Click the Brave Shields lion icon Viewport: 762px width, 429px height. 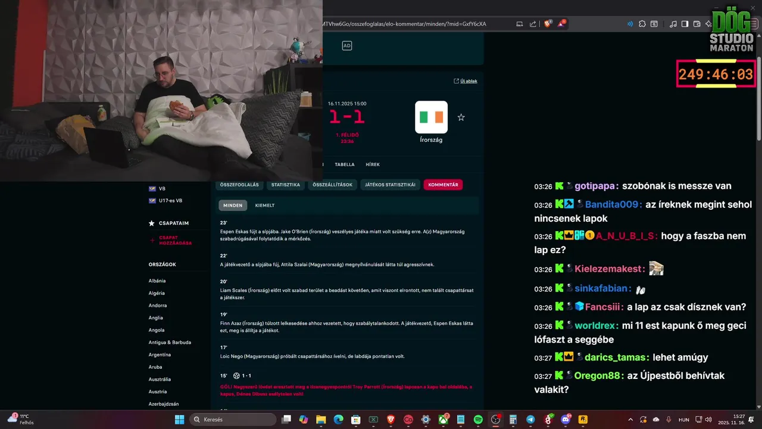(548, 24)
